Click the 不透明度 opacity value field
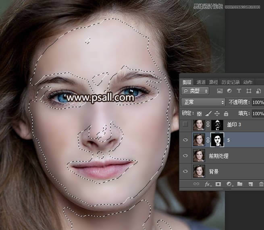This screenshot has width=264, height=230. [x=257, y=102]
